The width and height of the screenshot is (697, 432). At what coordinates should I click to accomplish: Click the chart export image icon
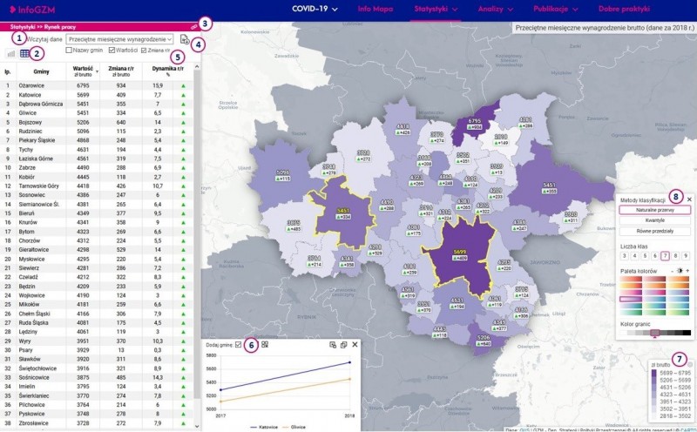[x=333, y=345]
